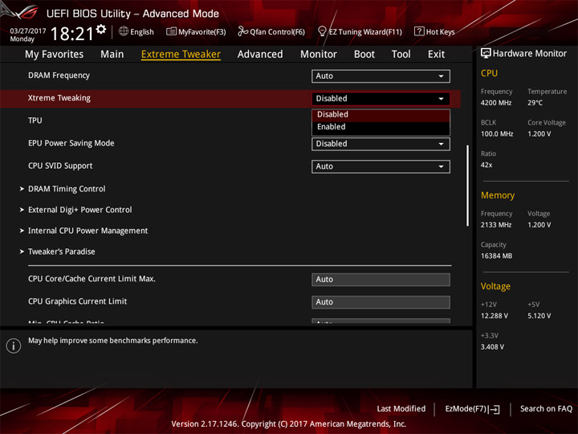
Task: Open the DRAM Frequency dropdown
Action: [381, 76]
